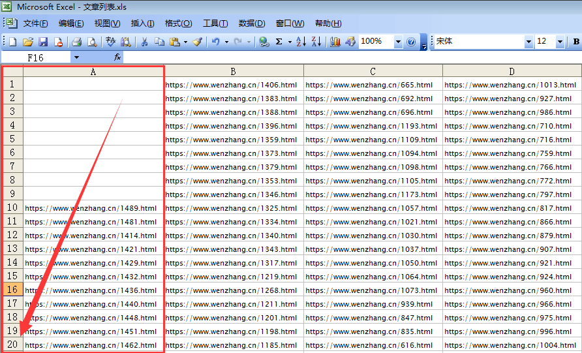Select column B by its header

pos(234,71)
